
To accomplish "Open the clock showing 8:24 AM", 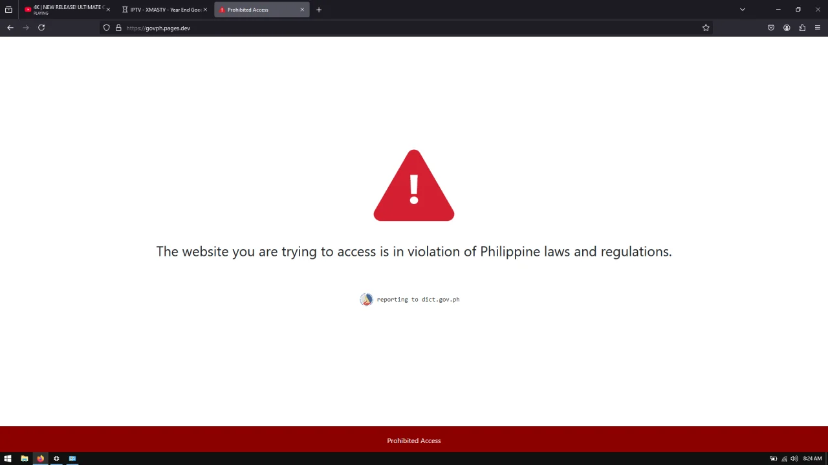I will (x=812, y=459).
